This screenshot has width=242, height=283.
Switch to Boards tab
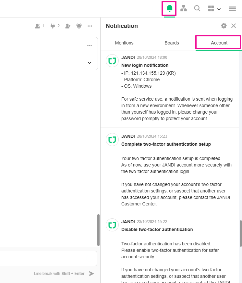172,43
